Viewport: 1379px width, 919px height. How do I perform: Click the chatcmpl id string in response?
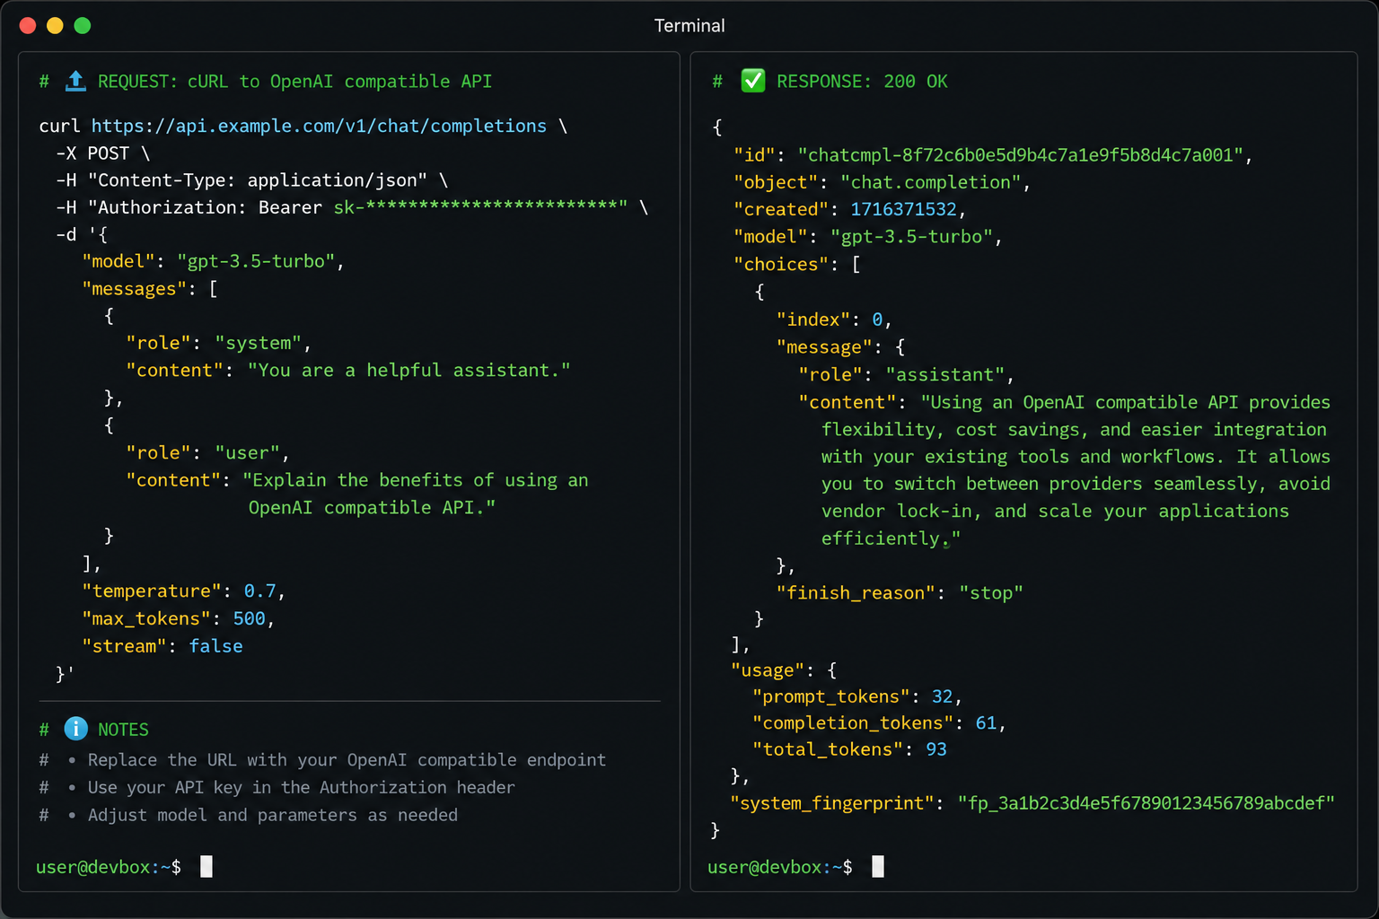click(x=1020, y=154)
